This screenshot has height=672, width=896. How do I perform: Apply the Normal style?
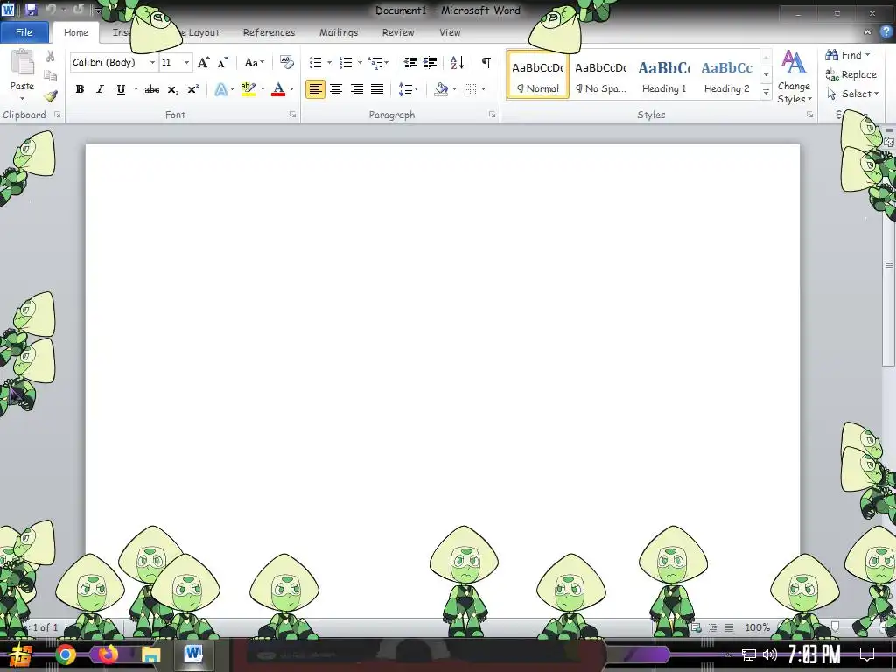coord(538,75)
